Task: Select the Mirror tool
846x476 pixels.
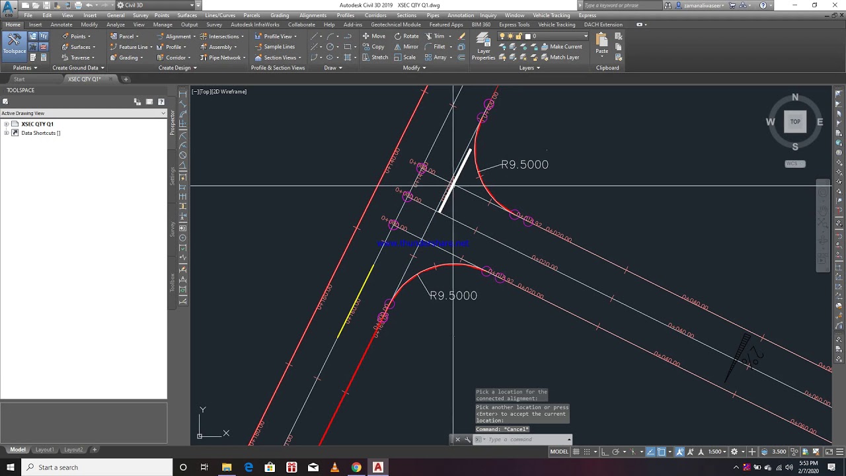Action: [x=406, y=47]
